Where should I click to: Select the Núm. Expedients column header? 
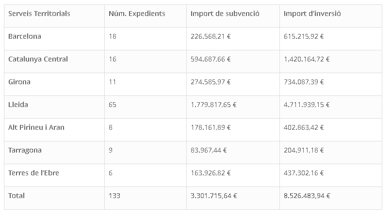137,14
